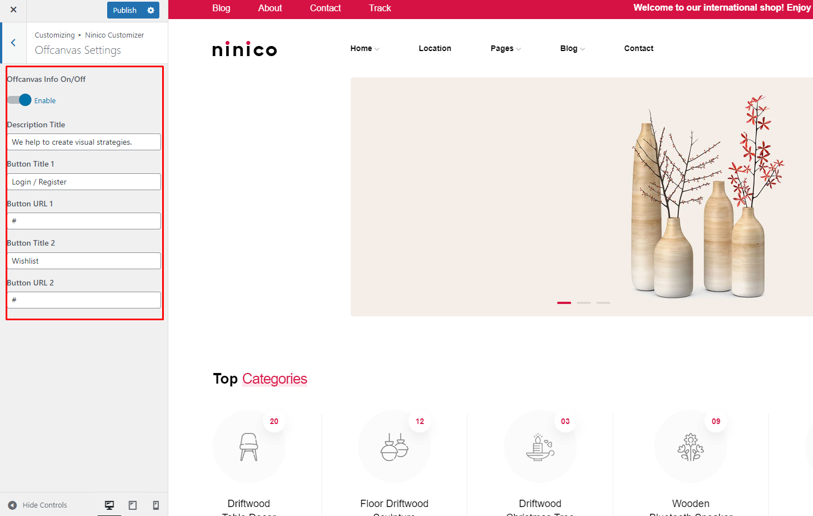Click the ninico logo
This screenshot has width=813, height=516.
[x=245, y=49]
